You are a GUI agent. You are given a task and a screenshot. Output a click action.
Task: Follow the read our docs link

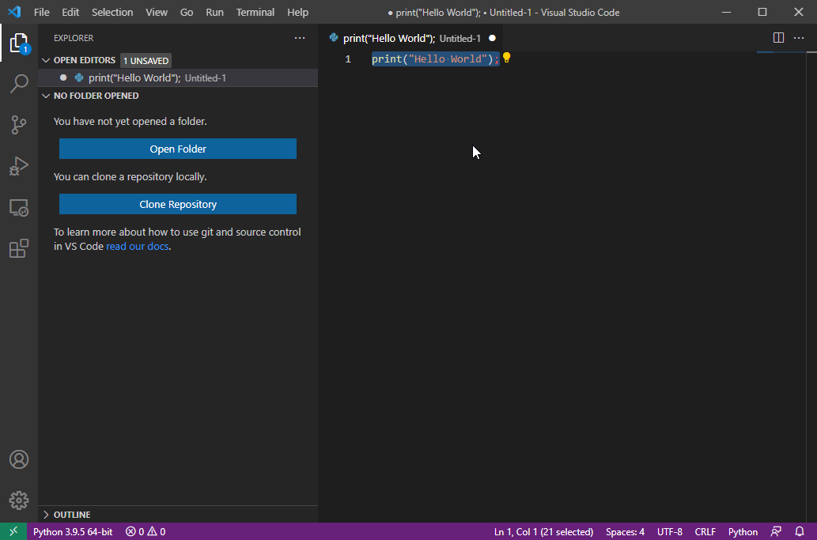tap(138, 246)
